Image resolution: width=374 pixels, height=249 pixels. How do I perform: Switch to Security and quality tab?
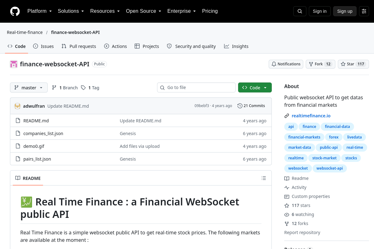[191, 46]
